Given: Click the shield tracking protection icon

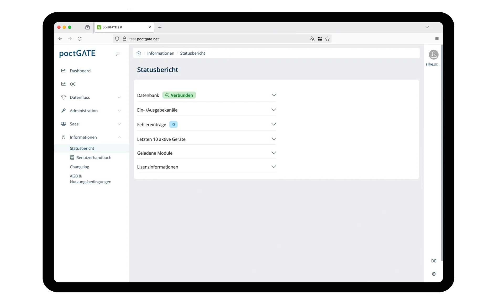Looking at the screenshot, I should click(x=117, y=39).
